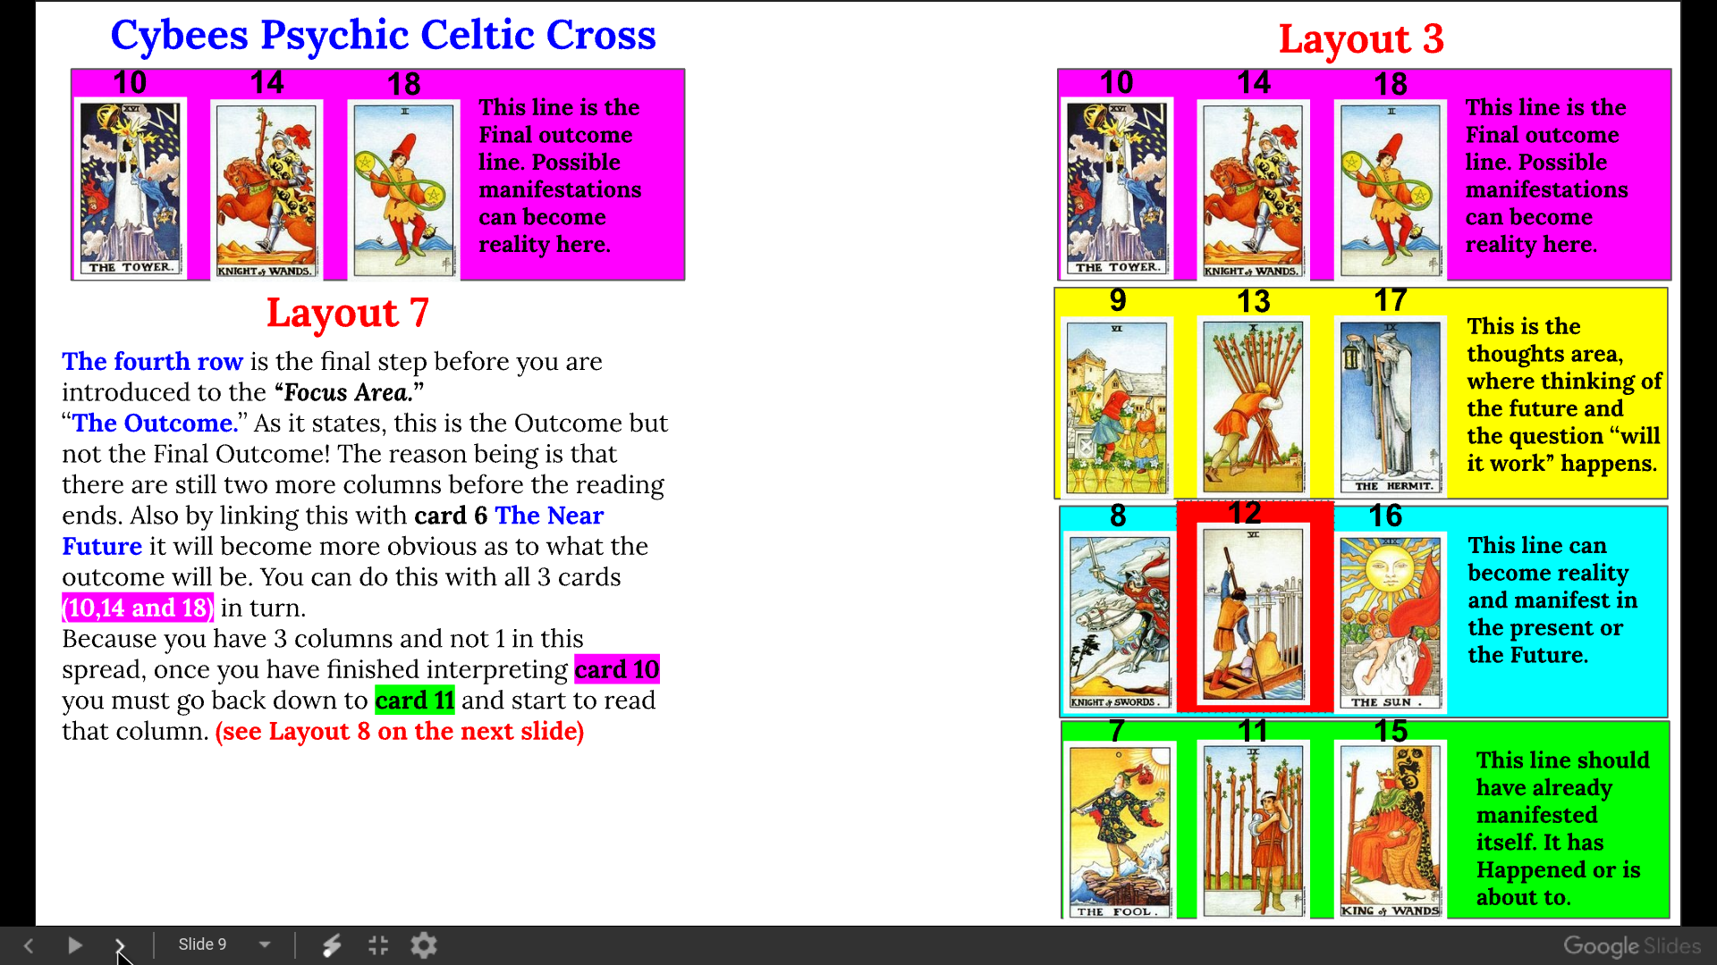
Task: Click cyan 'This line can become reality' text
Action: point(1552,600)
